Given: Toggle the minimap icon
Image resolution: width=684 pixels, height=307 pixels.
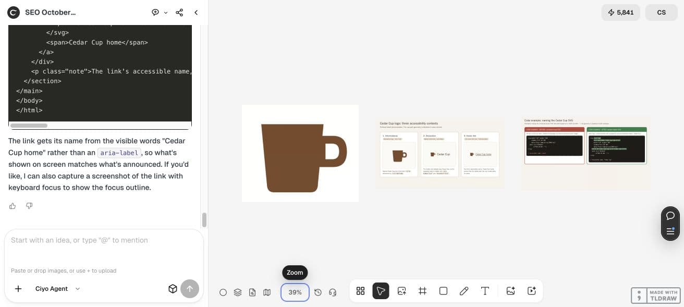Looking at the screenshot, I should click(x=267, y=292).
